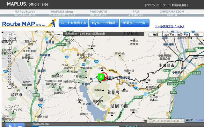Zoom in with the plus button
This screenshot has height=127, width=204.
[10, 48]
